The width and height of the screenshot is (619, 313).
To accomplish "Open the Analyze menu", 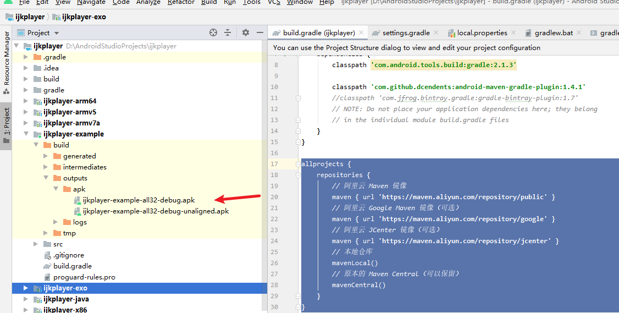I will (x=148, y=2).
